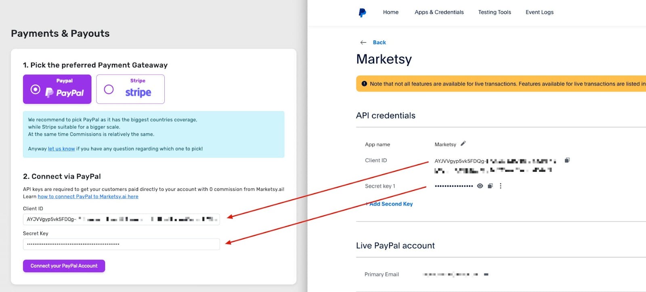Follow the Back link
646x292 pixels.
point(379,42)
